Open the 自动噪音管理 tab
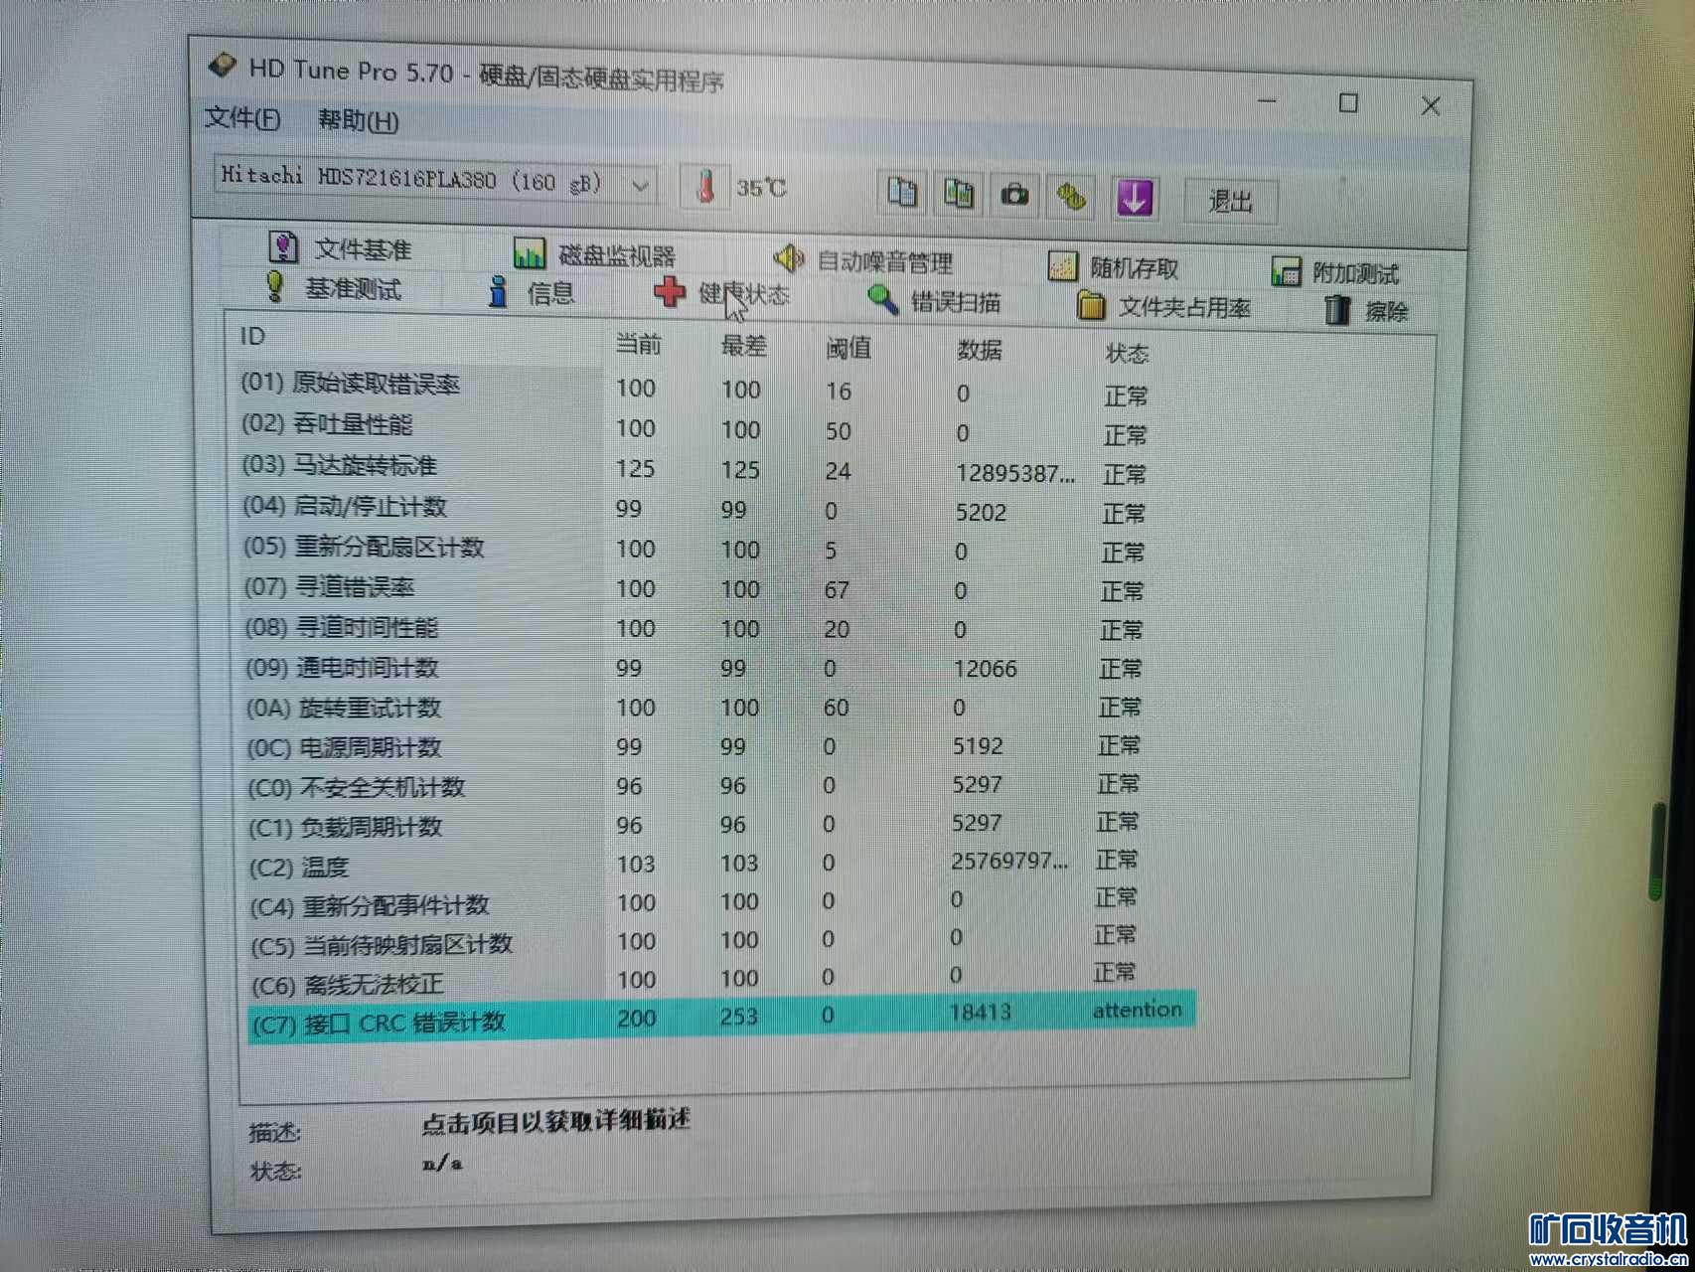This screenshot has width=1695, height=1272. tap(862, 261)
